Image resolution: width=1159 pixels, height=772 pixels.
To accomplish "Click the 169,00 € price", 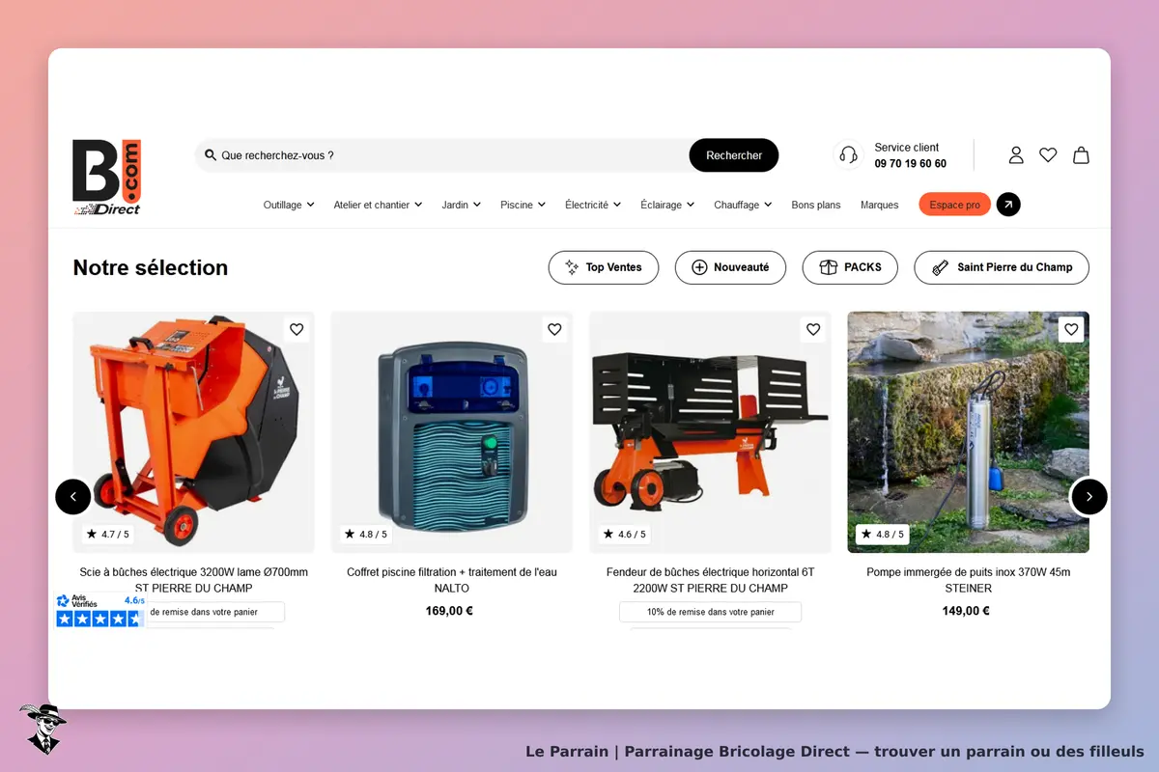I will pos(449,611).
